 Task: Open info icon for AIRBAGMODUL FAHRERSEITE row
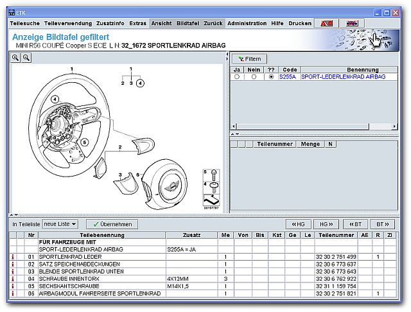13,293
